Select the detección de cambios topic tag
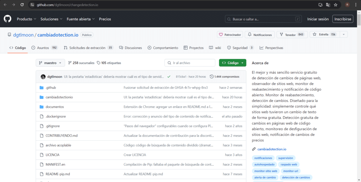 pos(296,177)
